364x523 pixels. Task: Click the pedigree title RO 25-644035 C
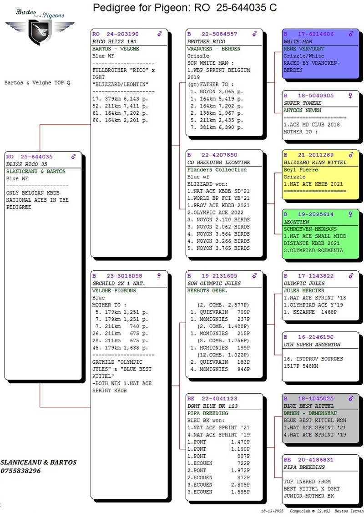(184, 8)
